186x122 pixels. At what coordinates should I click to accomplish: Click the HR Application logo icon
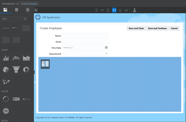(x=38, y=17)
